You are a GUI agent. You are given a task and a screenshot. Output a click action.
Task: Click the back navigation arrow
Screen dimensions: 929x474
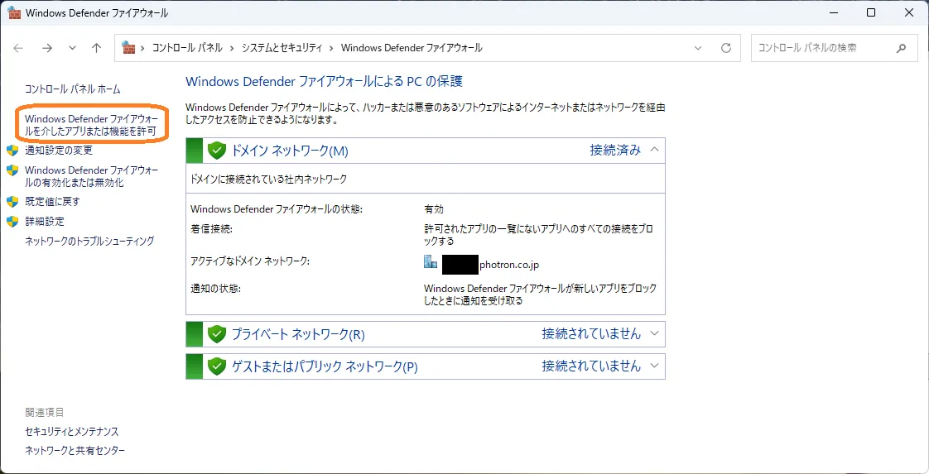[19, 49]
